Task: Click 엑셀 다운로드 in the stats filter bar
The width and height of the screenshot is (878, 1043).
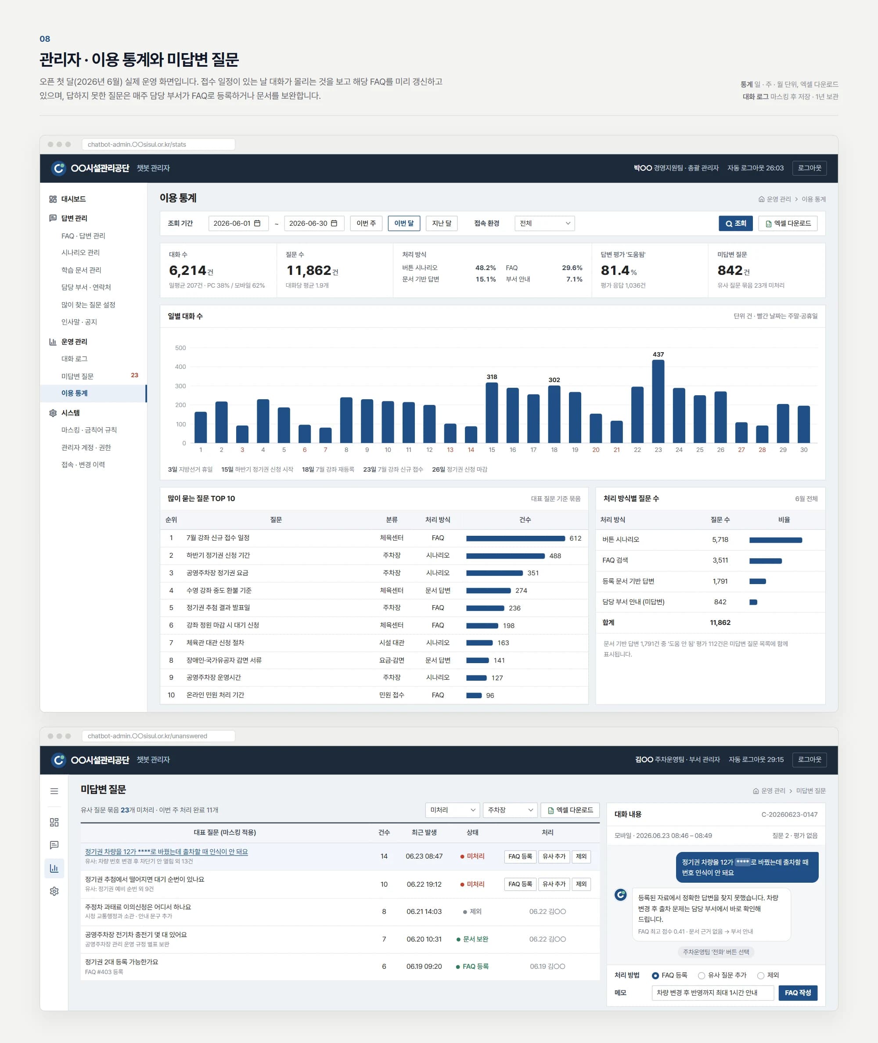Action: (788, 223)
